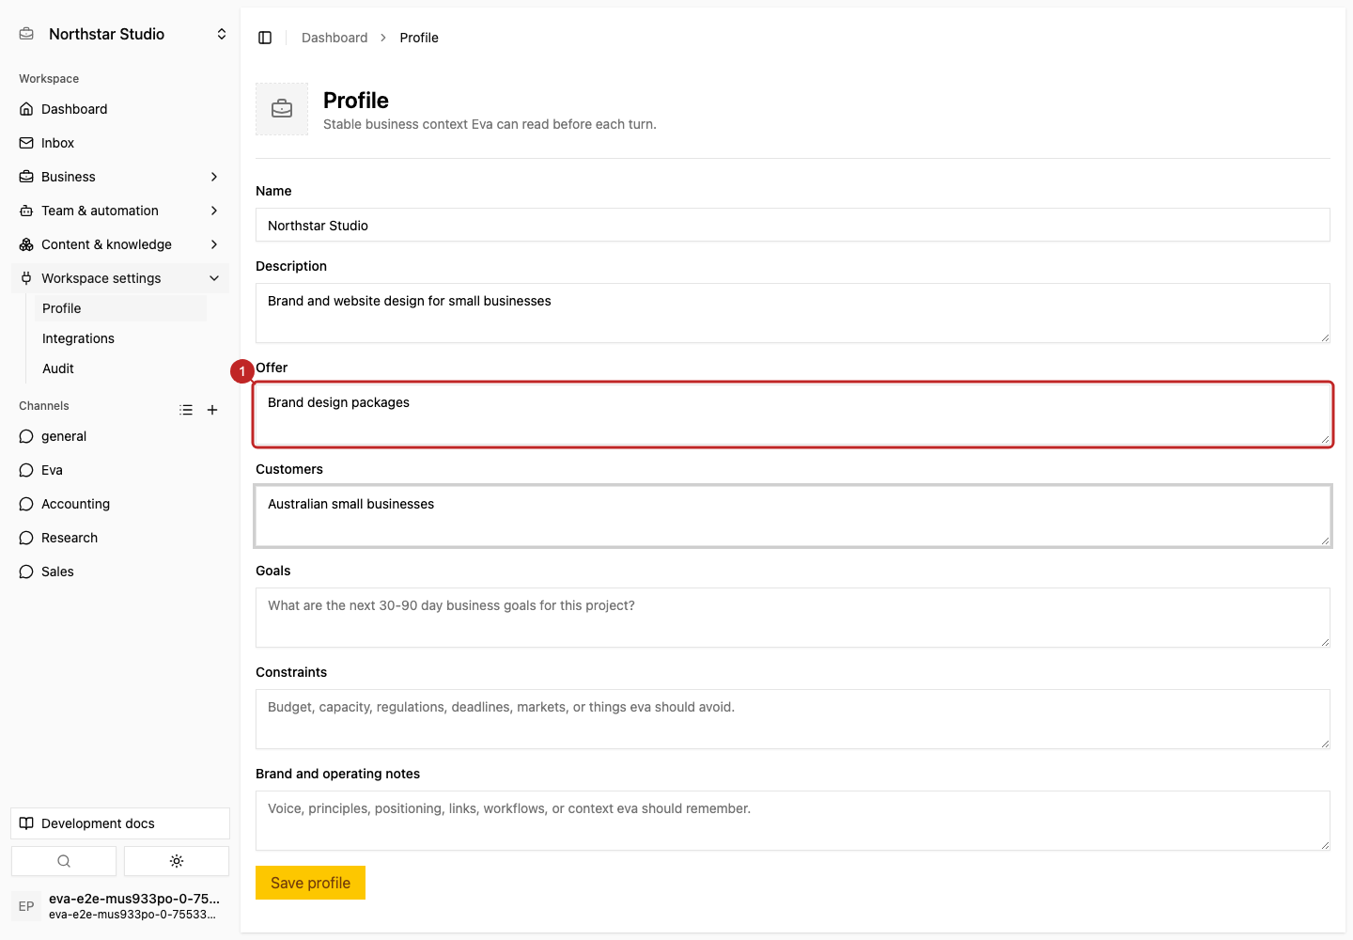This screenshot has height=940, width=1353.
Task: Click the Dashboard sidebar item
Action: coord(120,109)
